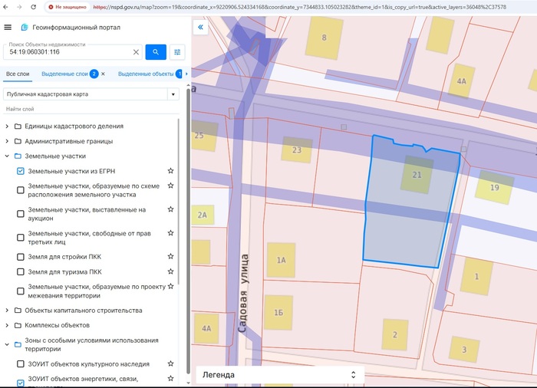Viewport: 537px width, 388px height.
Task: Click the Единицы кадастрового деления label
Action: click(74, 127)
